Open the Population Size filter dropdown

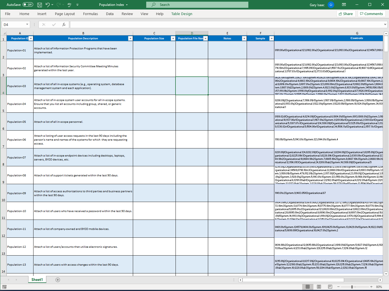coord(173,39)
